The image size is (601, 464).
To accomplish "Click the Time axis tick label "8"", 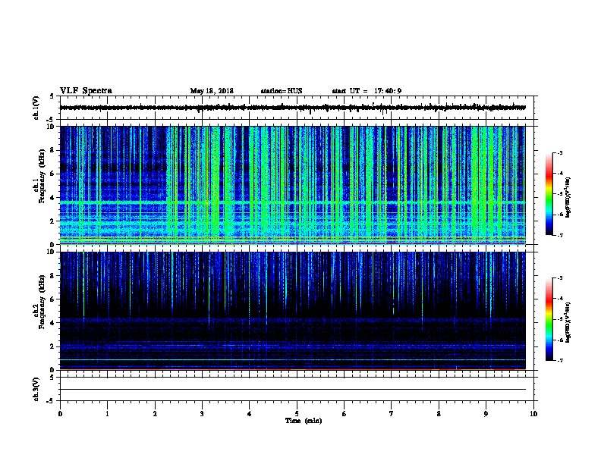I will 439,414.
